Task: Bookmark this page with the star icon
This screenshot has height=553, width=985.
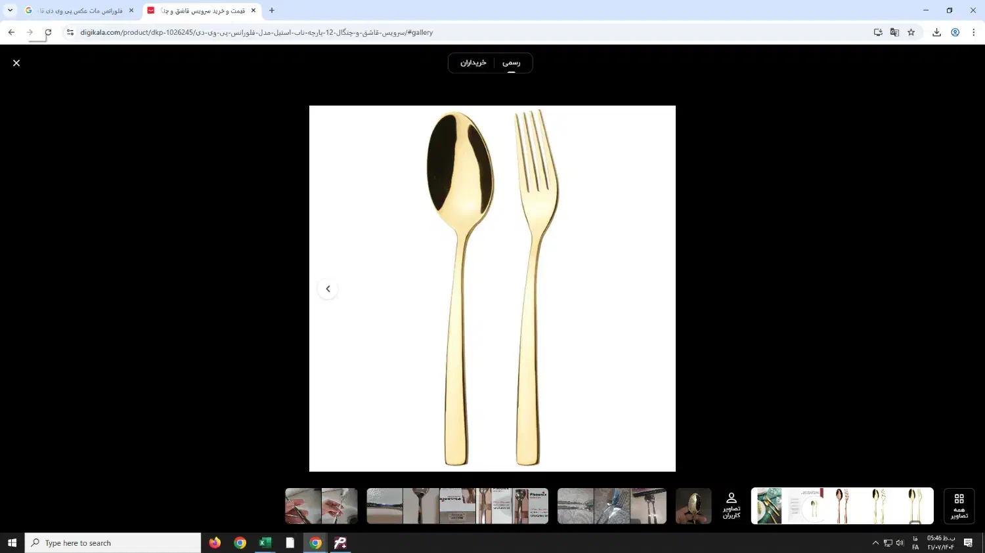Action: coord(911,32)
